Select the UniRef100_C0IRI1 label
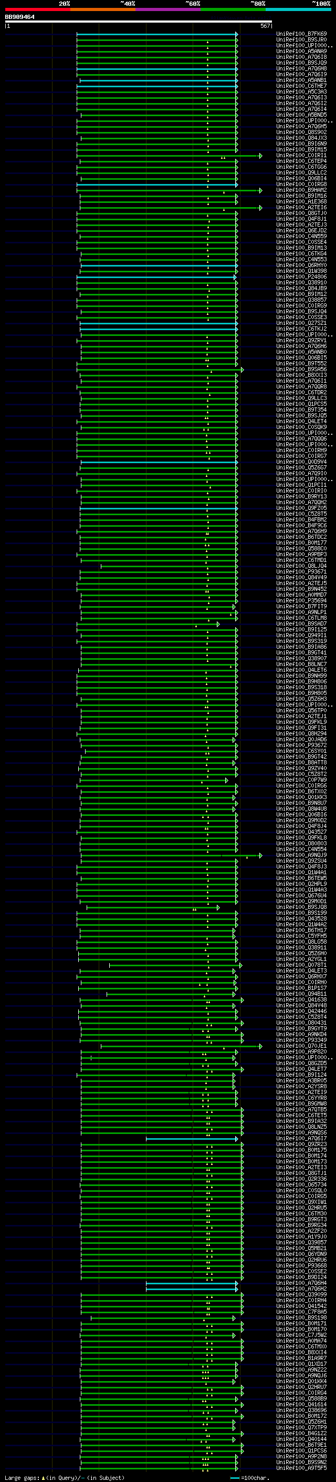Image resolution: width=336 pixels, height=1482 pixels. pos(301,155)
